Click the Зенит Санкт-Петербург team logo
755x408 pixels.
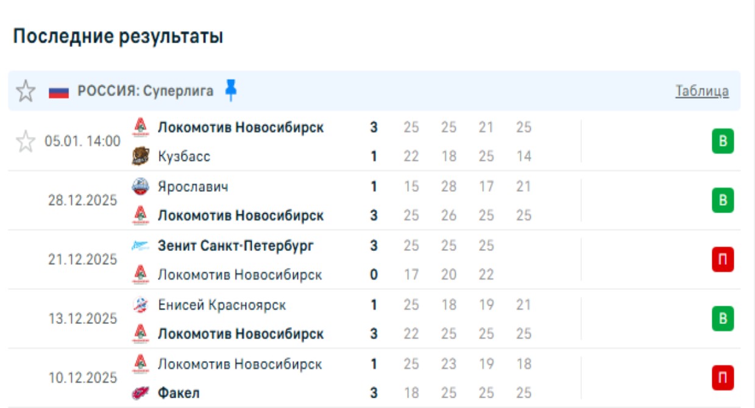[x=141, y=246]
